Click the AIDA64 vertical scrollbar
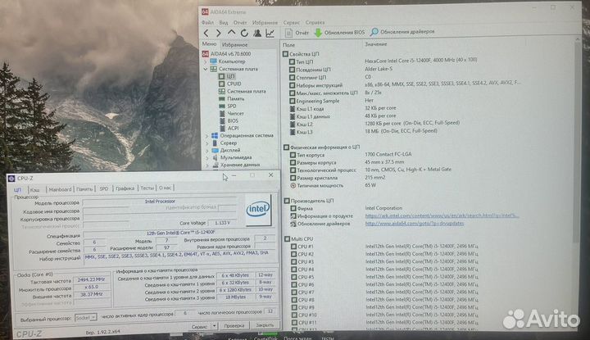590x340 pixels. (577, 143)
